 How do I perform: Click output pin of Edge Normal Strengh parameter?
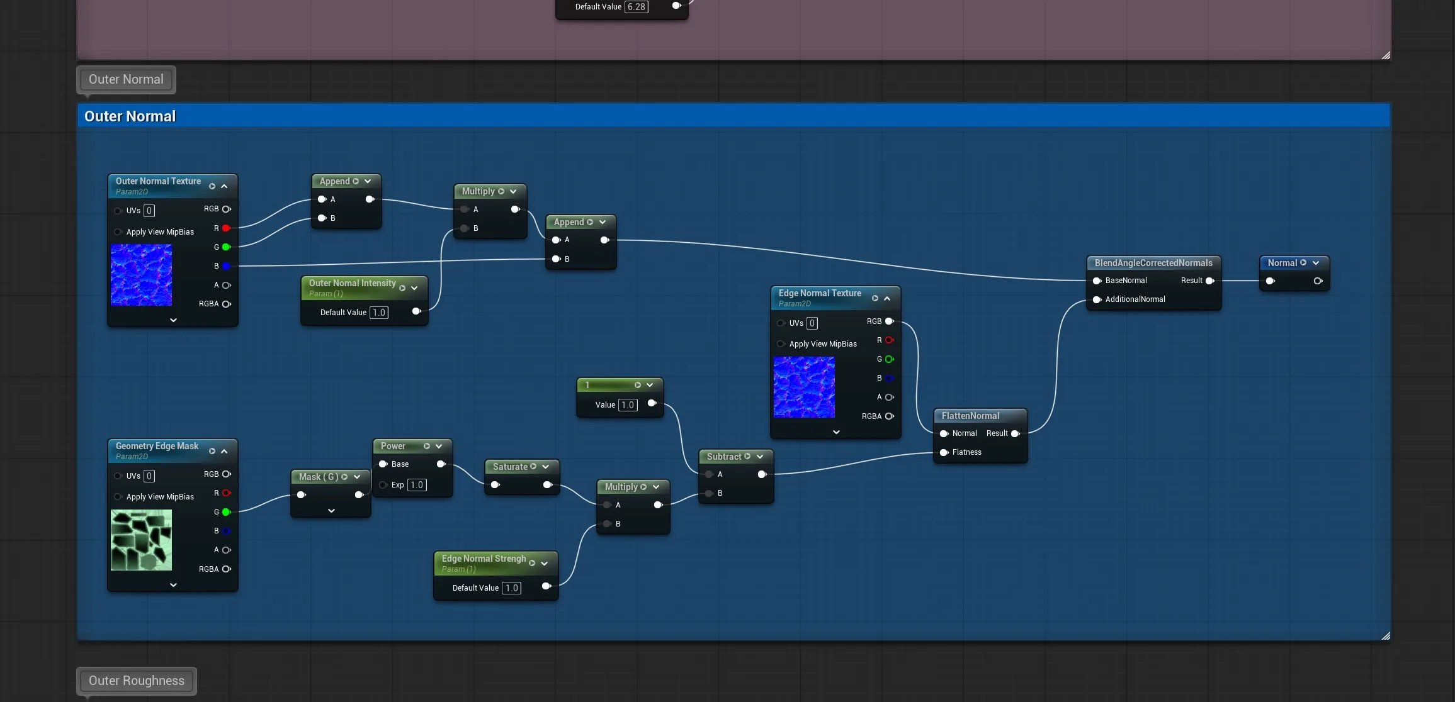(546, 586)
